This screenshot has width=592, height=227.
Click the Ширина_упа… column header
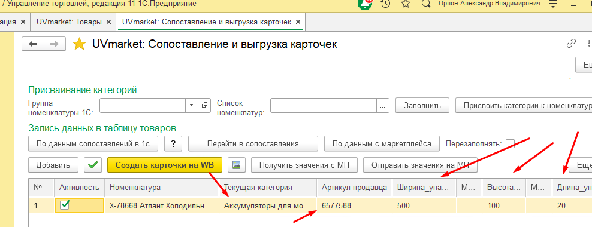point(424,187)
